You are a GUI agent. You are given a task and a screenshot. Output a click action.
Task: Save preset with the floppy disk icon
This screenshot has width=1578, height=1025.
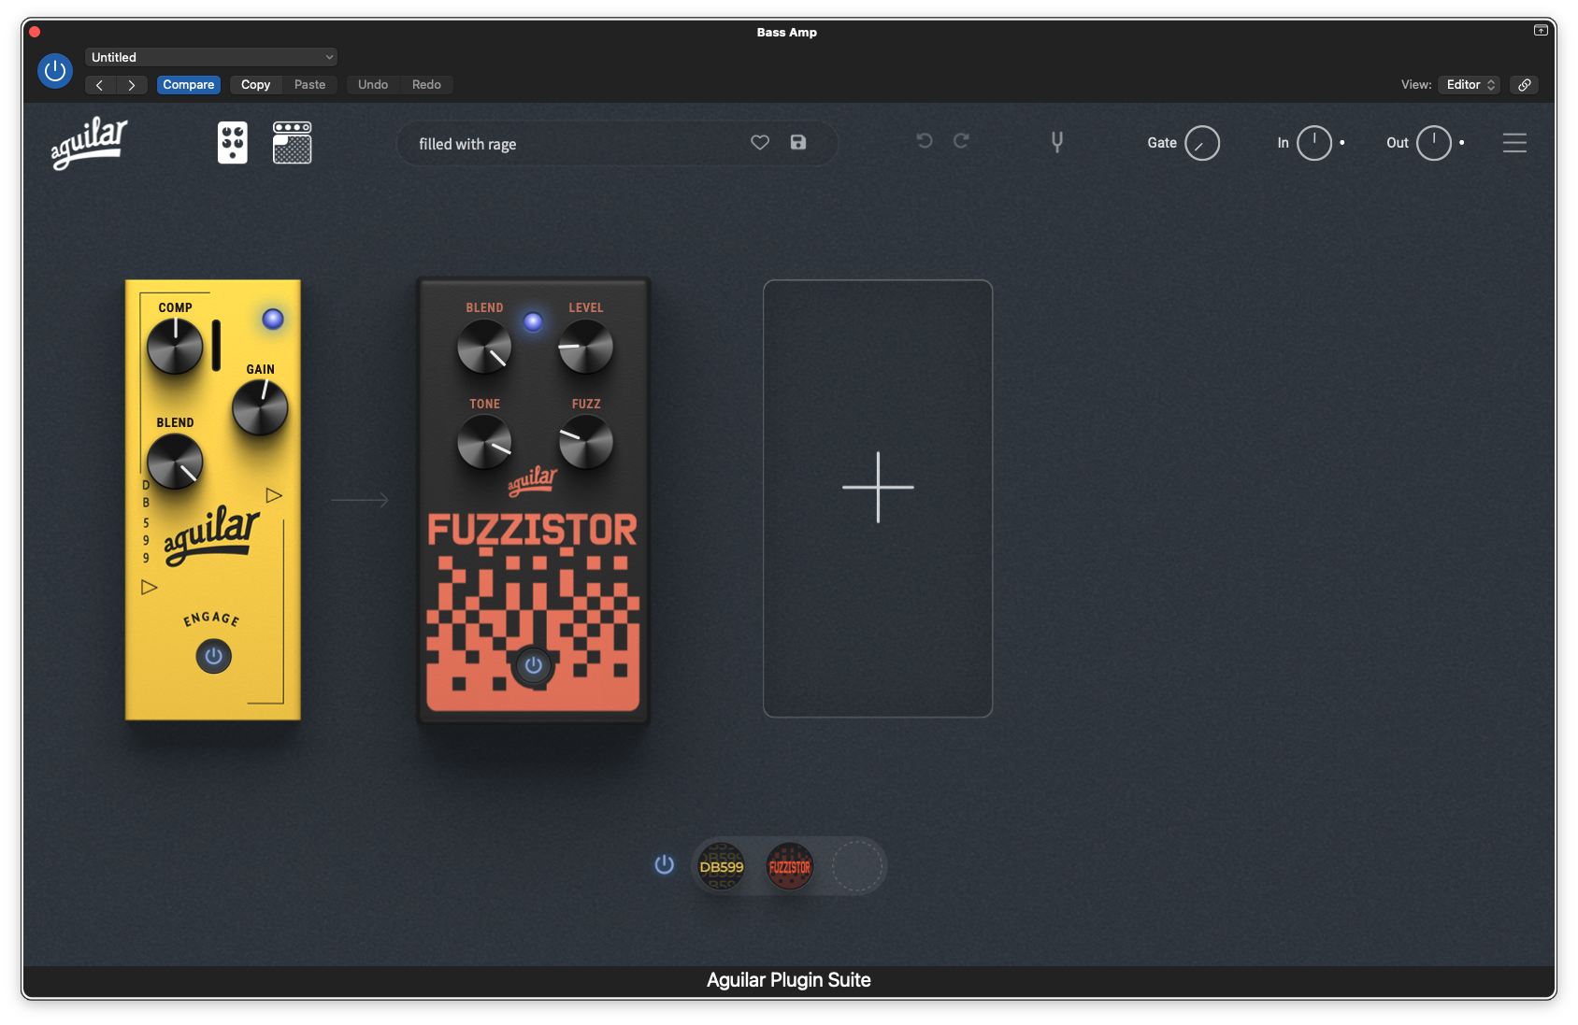798,142
